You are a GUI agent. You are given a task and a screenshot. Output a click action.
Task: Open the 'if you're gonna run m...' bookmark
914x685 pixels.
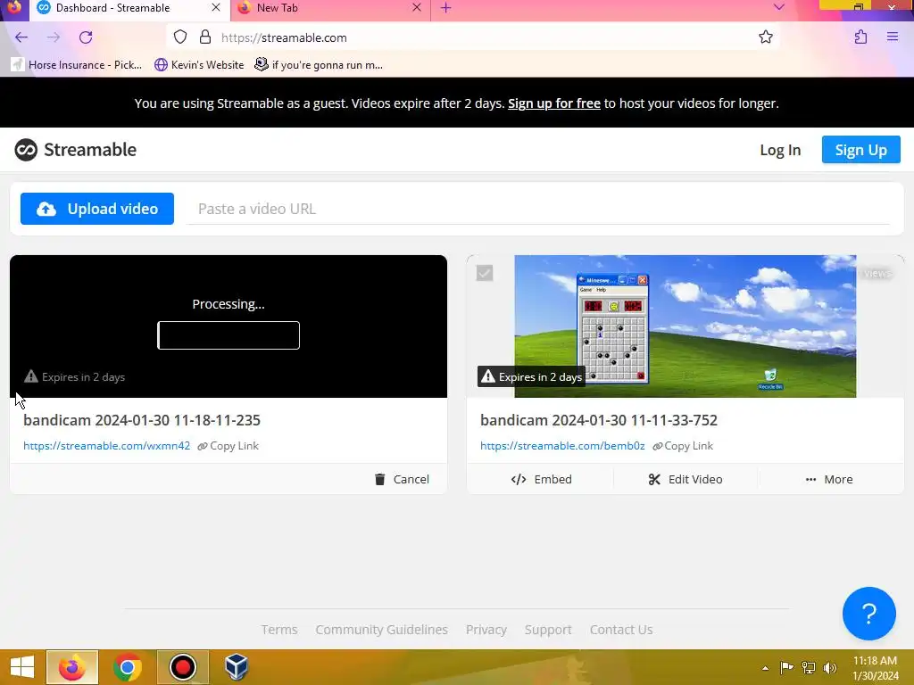(319, 64)
